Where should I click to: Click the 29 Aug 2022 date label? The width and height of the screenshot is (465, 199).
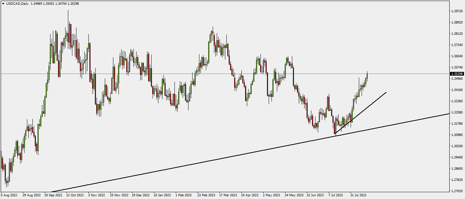[31, 196]
